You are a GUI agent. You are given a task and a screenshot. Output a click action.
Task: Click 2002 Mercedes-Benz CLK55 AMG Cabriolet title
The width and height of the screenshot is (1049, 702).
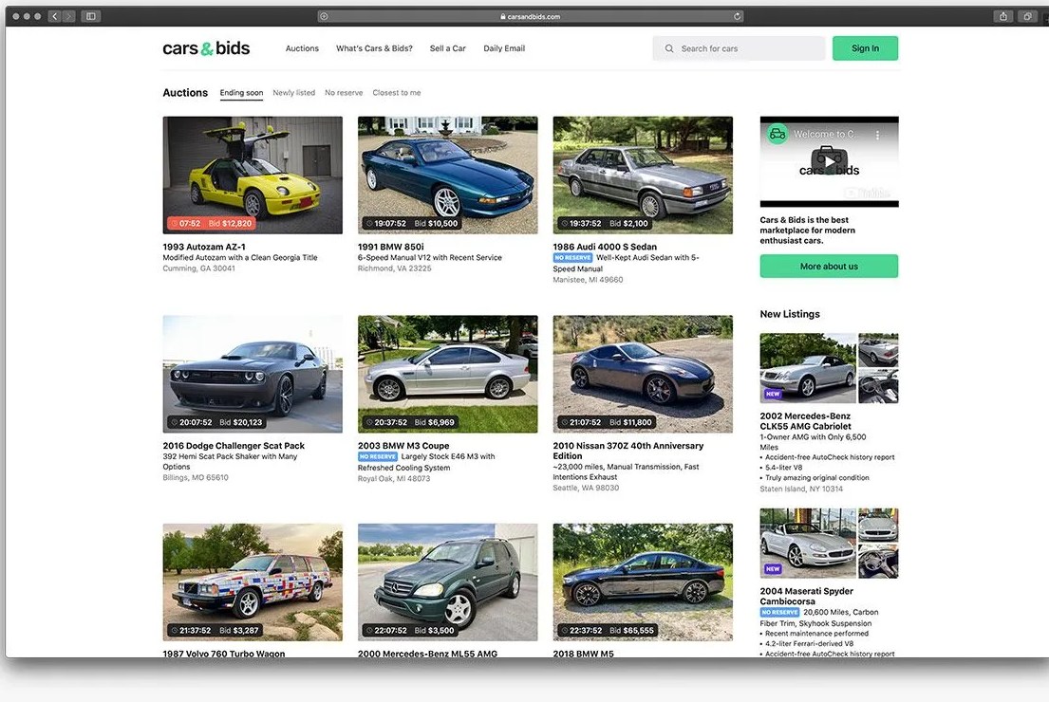[805, 420]
